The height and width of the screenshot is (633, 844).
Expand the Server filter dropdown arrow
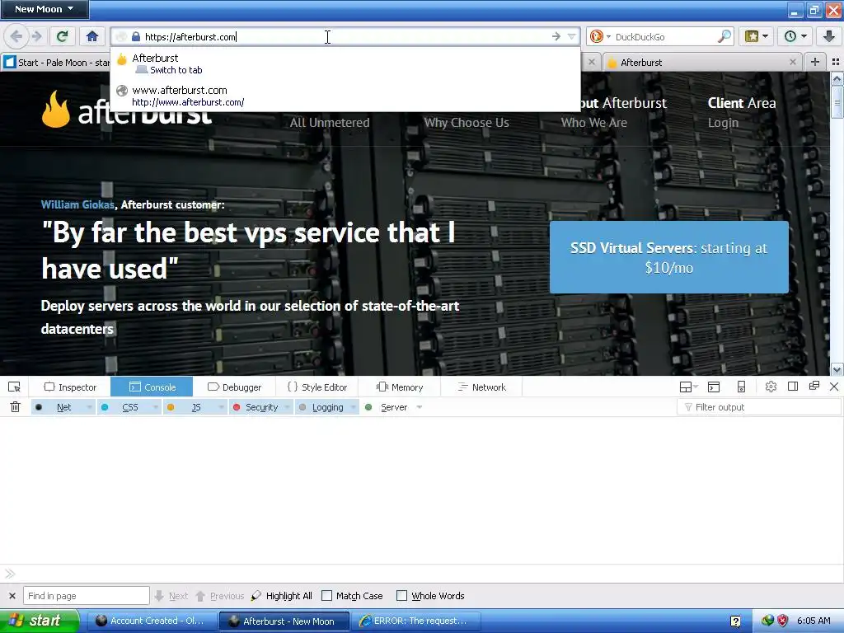420,407
